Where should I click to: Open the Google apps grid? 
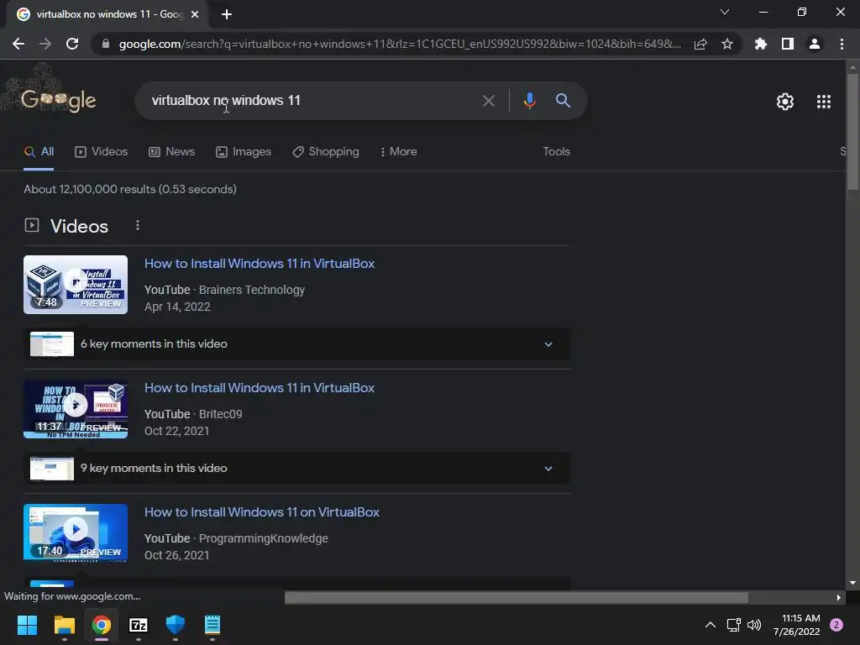824,102
